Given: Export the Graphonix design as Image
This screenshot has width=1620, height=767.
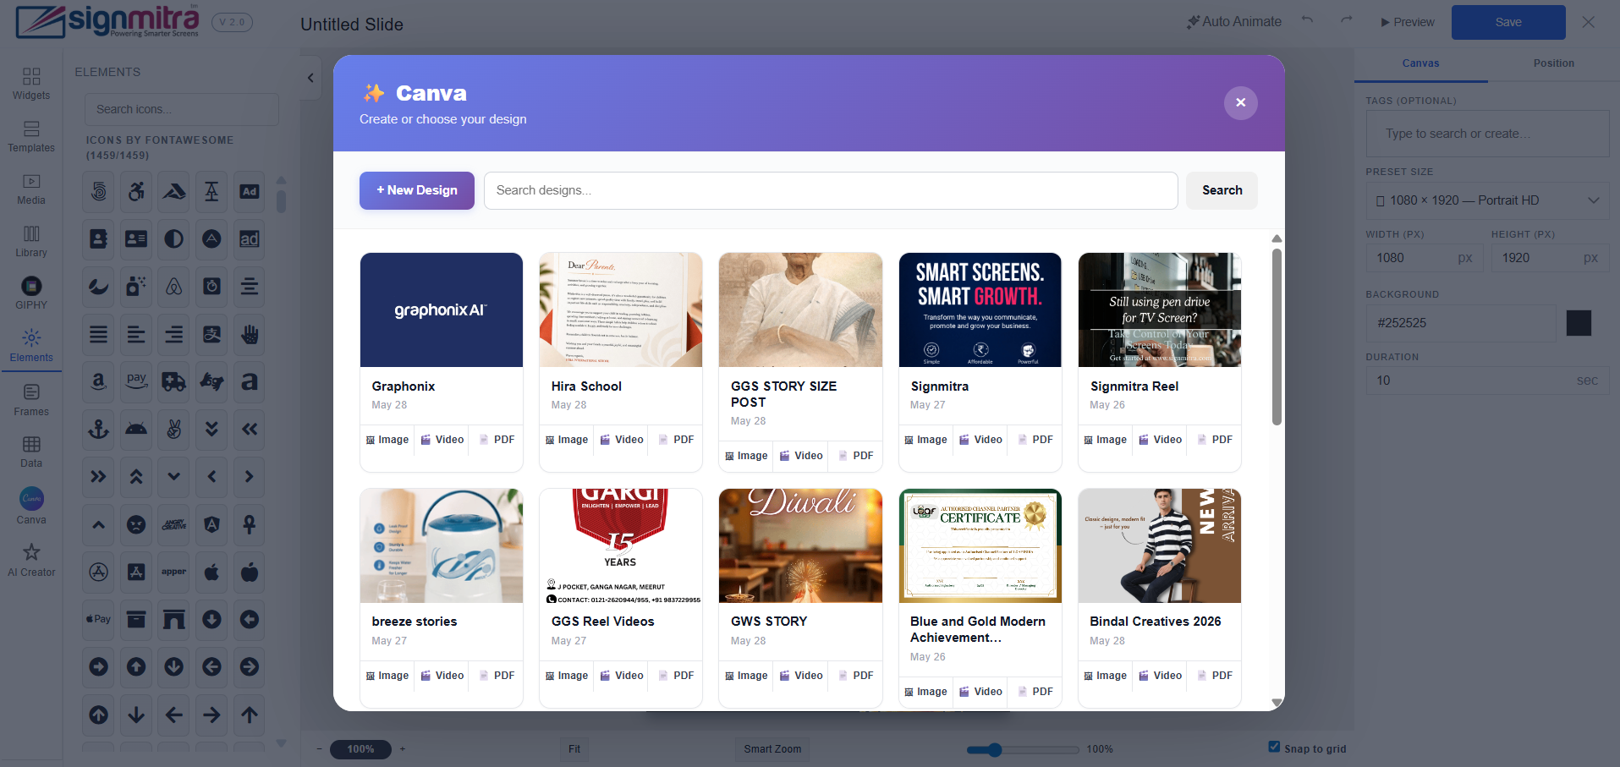Looking at the screenshot, I should pyautogui.click(x=387, y=440).
